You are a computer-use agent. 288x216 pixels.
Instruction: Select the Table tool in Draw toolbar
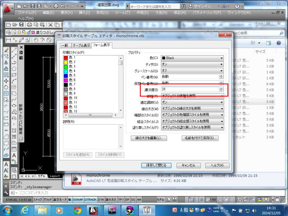pyautogui.click(x=14, y=149)
